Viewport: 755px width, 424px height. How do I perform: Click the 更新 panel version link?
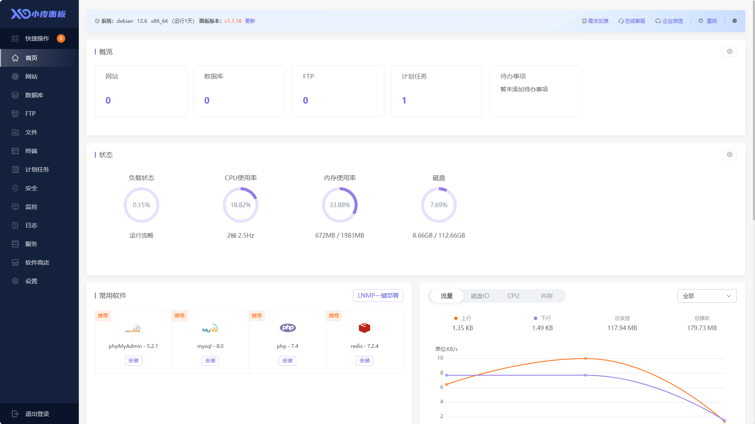click(250, 21)
